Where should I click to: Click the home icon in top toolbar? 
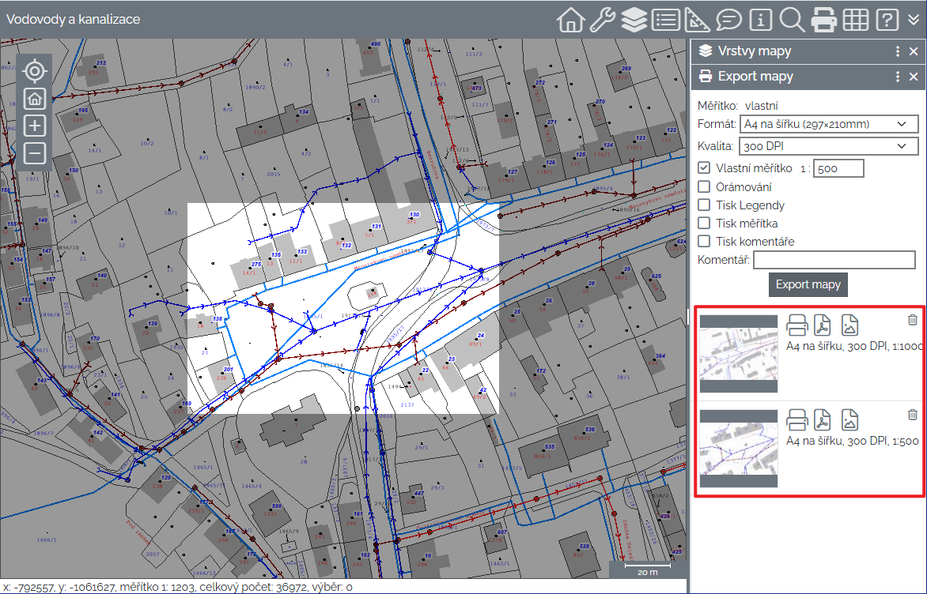tap(569, 19)
